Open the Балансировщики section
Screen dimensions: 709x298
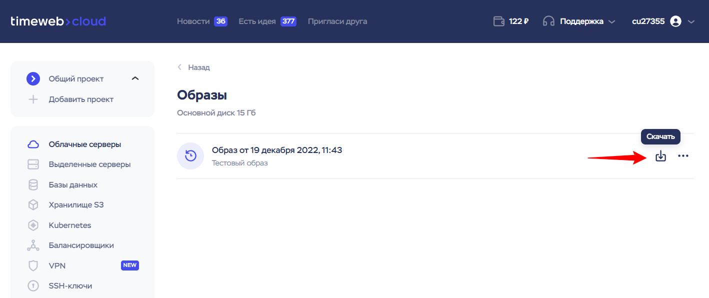(81, 245)
